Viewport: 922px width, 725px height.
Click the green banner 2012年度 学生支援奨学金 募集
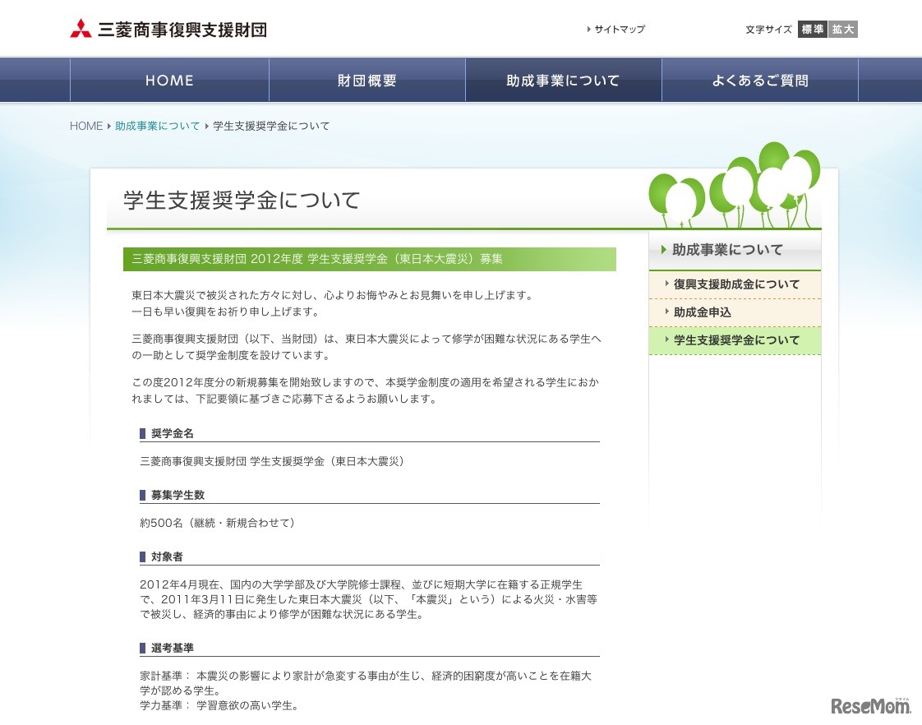[x=369, y=259]
